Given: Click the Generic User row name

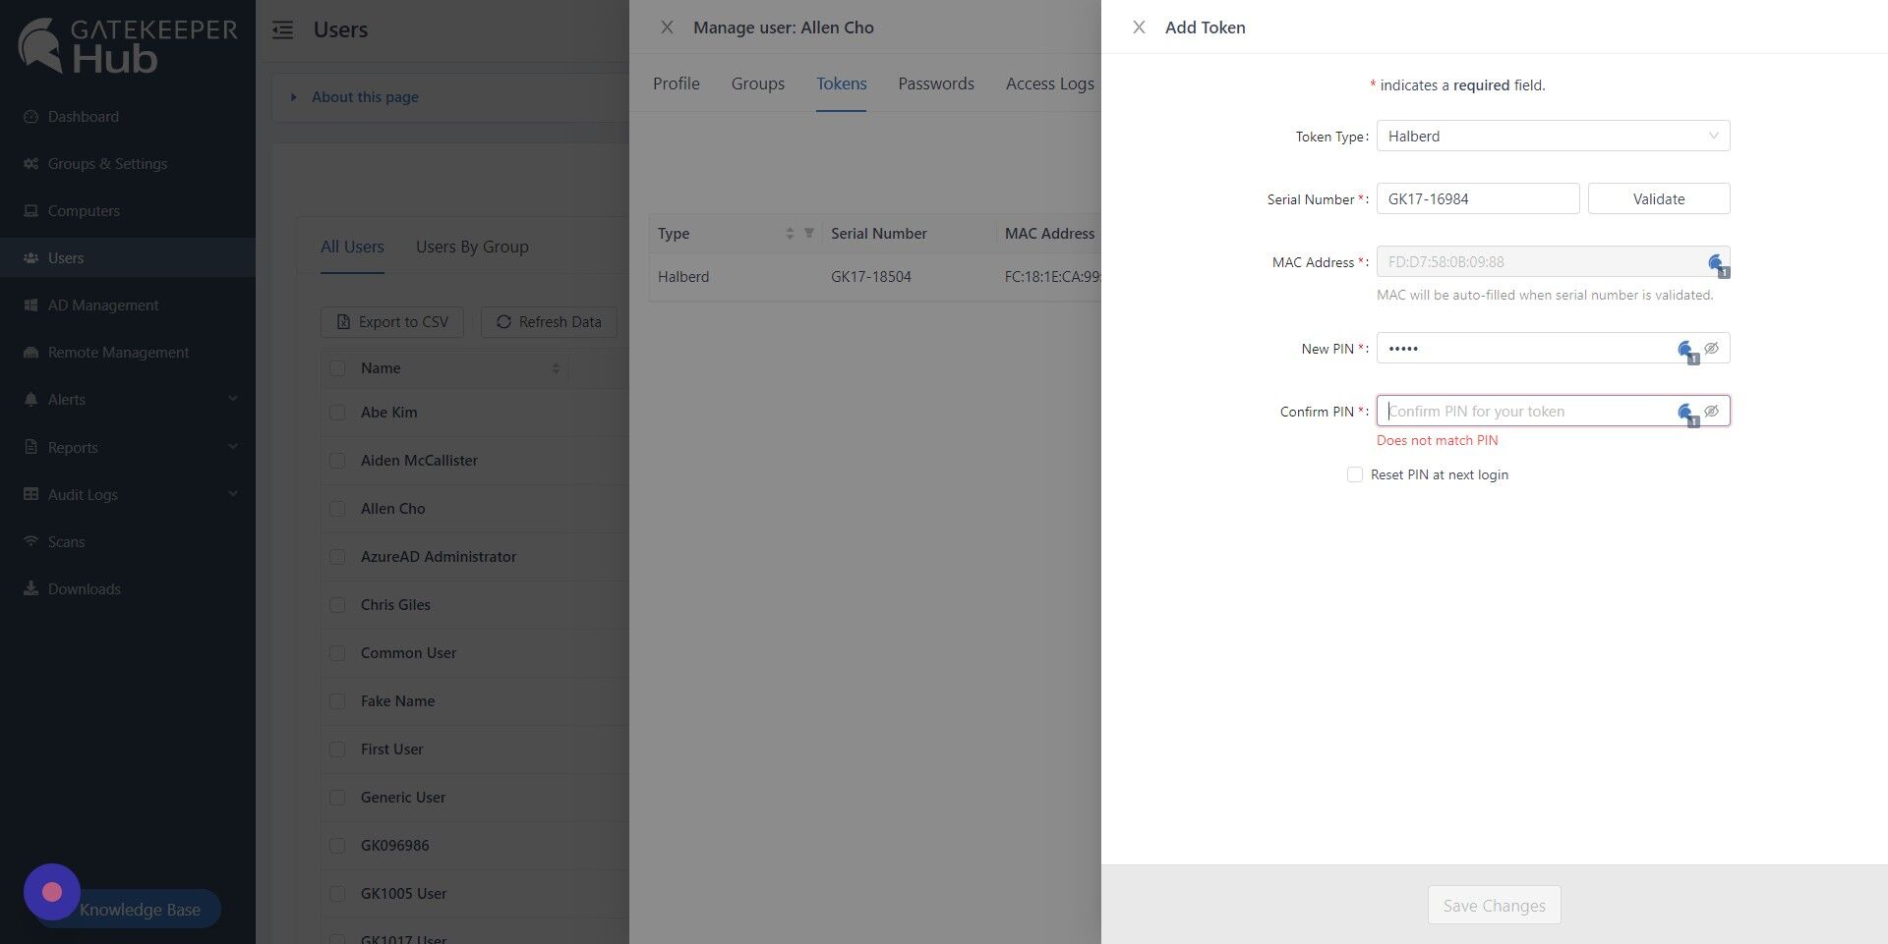Looking at the screenshot, I should [x=403, y=798].
